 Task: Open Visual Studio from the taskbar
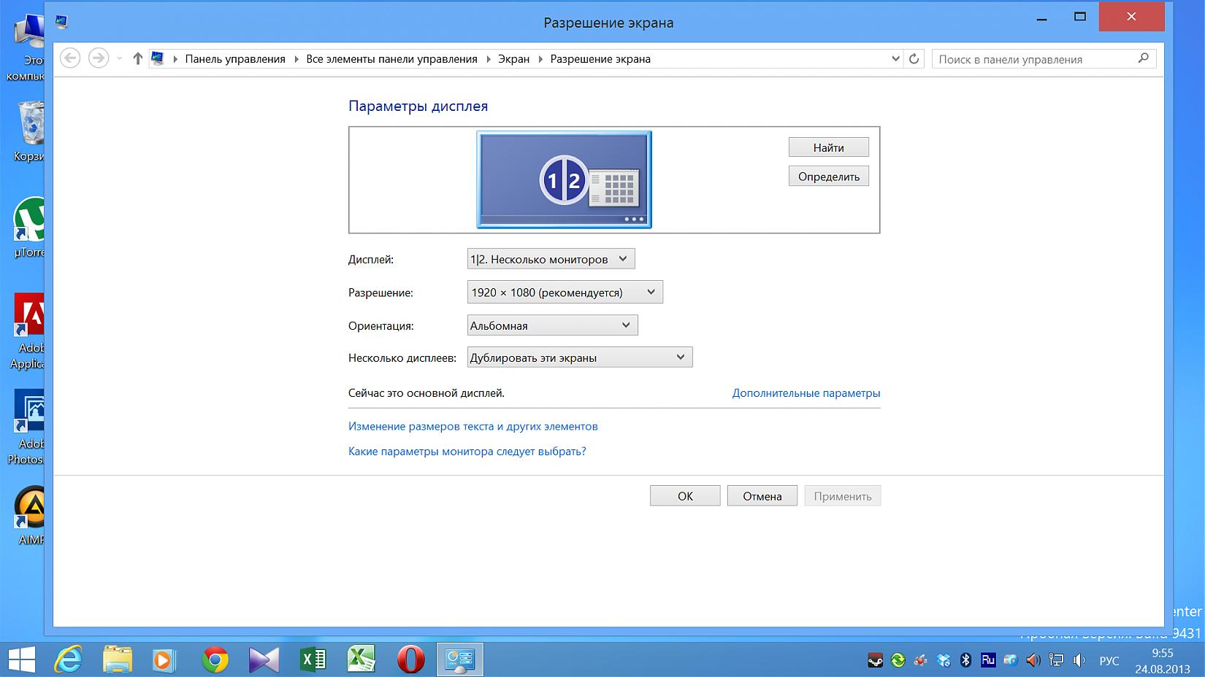point(264,660)
